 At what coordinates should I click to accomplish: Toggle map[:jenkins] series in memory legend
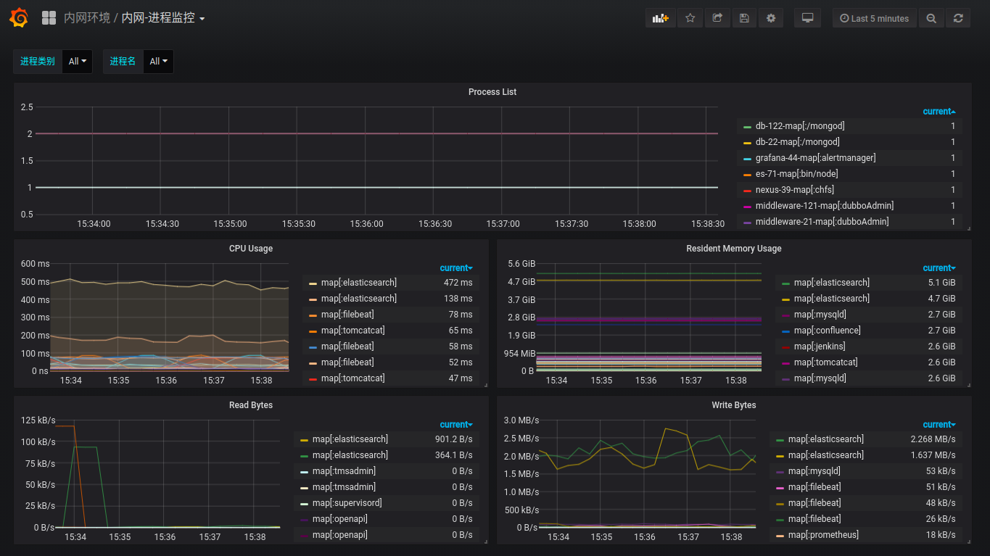click(820, 347)
